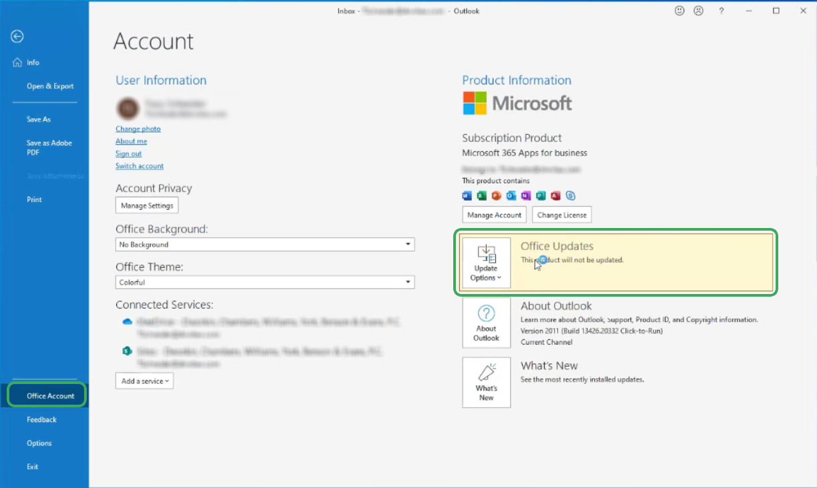Click the user profile photo
Image resolution: width=817 pixels, height=488 pixels.
[x=127, y=108]
